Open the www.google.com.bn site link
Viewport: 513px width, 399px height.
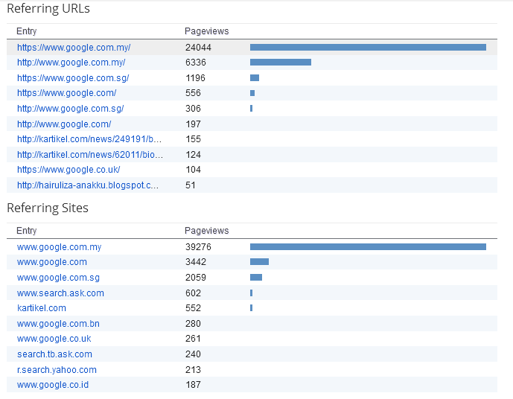tap(58, 324)
